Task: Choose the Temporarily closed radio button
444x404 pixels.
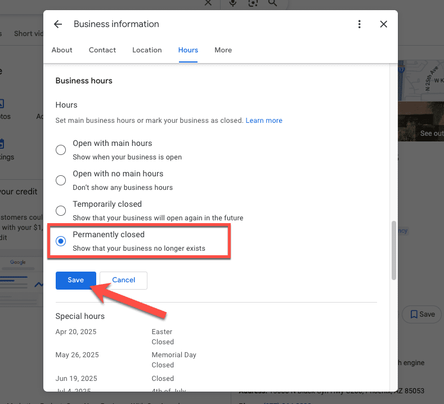Action: coord(61,211)
